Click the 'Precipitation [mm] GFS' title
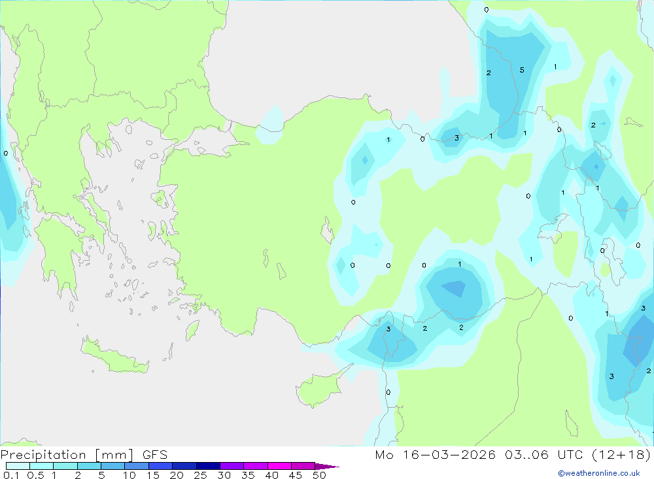 (x=84, y=454)
